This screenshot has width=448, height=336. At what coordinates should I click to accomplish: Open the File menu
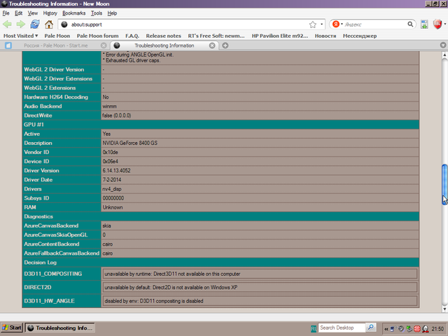(6, 13)
